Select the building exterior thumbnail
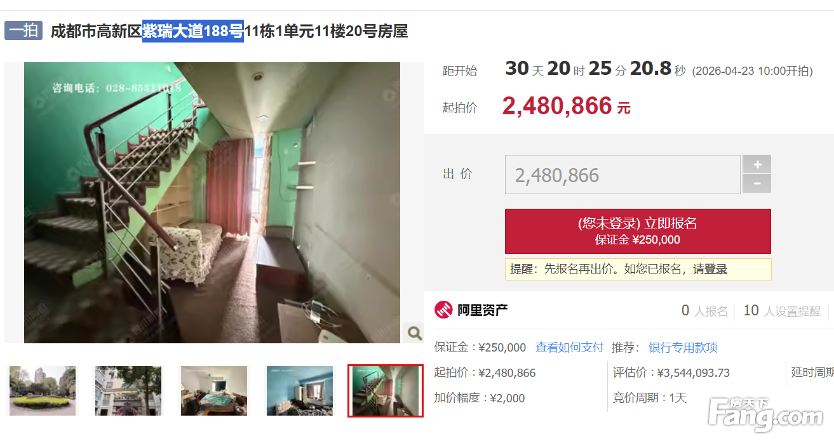 128,391
